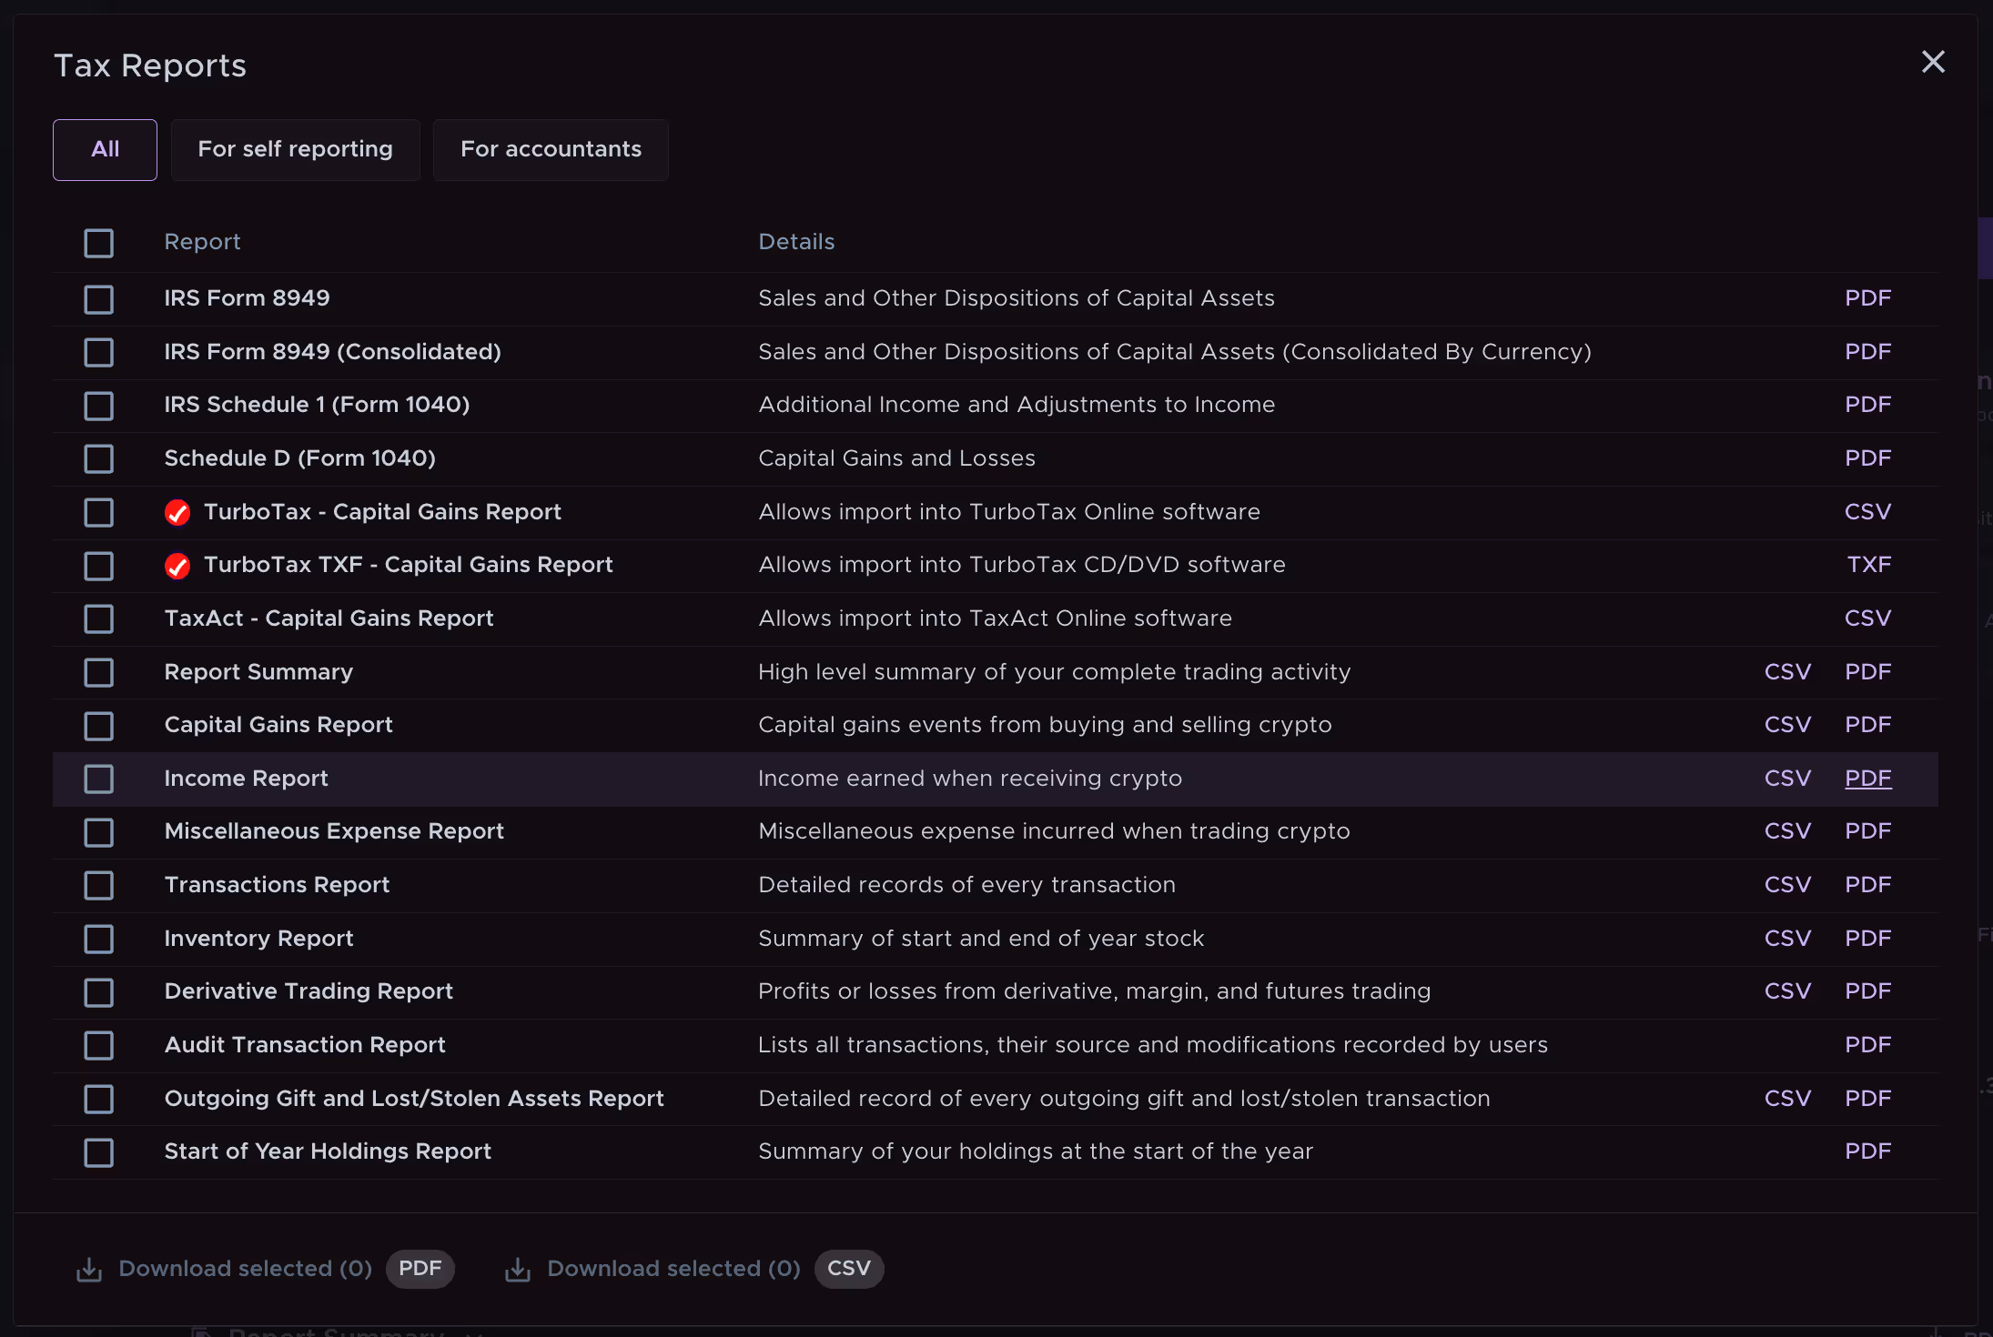Select the Schedule D (Form 1040) checkbox
Viewport: 1993px width, 1337px height.
pos(98,459)
